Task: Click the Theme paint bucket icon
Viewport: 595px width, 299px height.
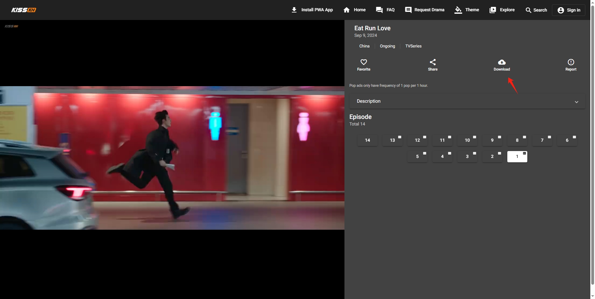Action: (458, 10)
